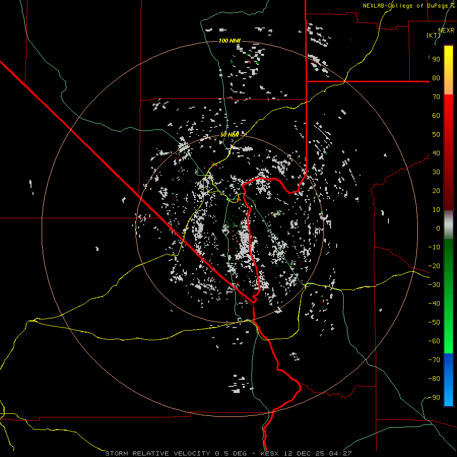Screen dimensions: 457x457
Task: Click the KT units label above the color scale
Action: (434, 35)
